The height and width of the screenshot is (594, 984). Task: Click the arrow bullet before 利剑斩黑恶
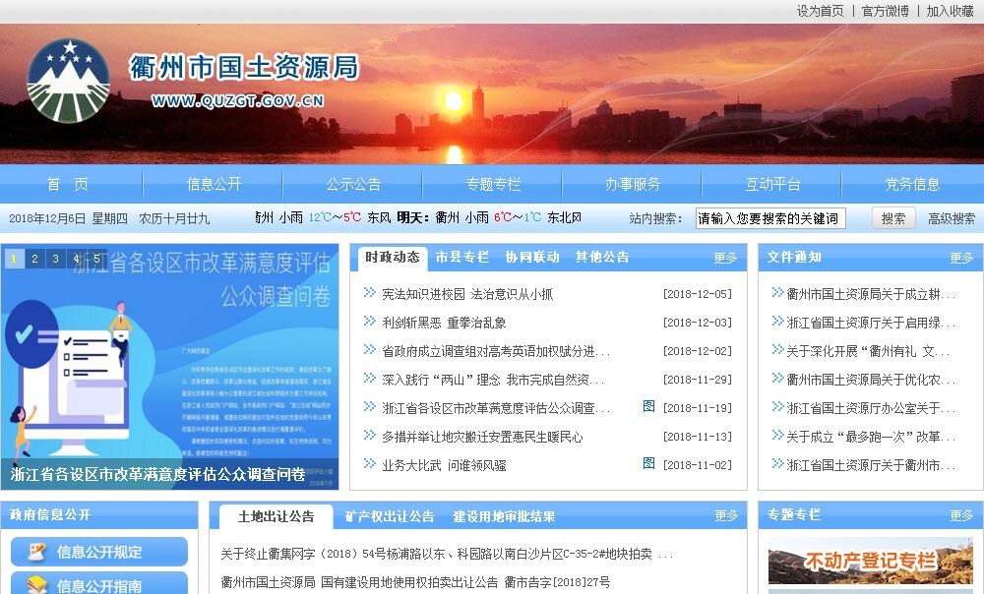click(370, 322)
